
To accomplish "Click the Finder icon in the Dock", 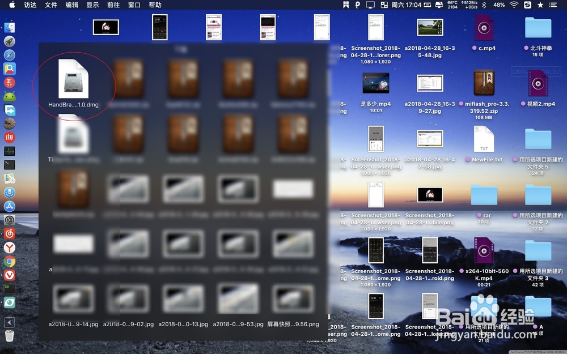I will [x=10, y=27].
